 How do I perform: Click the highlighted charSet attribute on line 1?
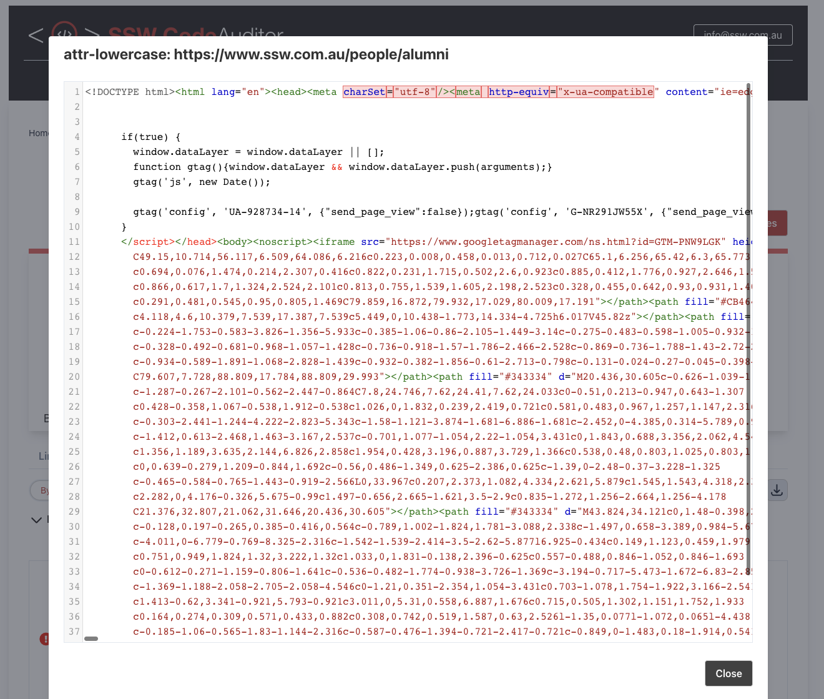tap(365, 92)
